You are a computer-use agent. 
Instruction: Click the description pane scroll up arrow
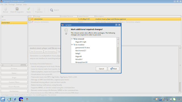tap(180, 47)
